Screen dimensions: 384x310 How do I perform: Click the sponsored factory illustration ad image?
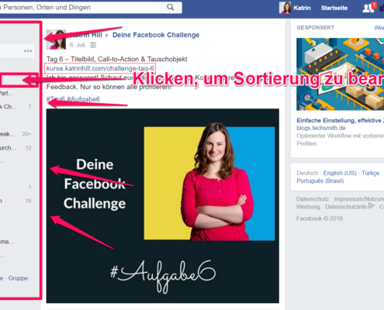click(340, 74)
